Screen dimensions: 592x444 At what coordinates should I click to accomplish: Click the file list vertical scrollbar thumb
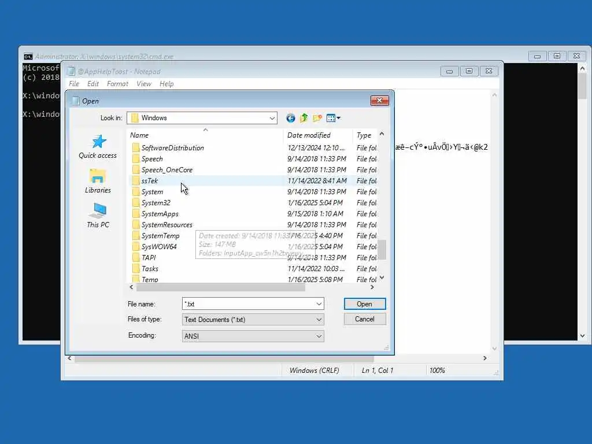click(x=382, y=250)
